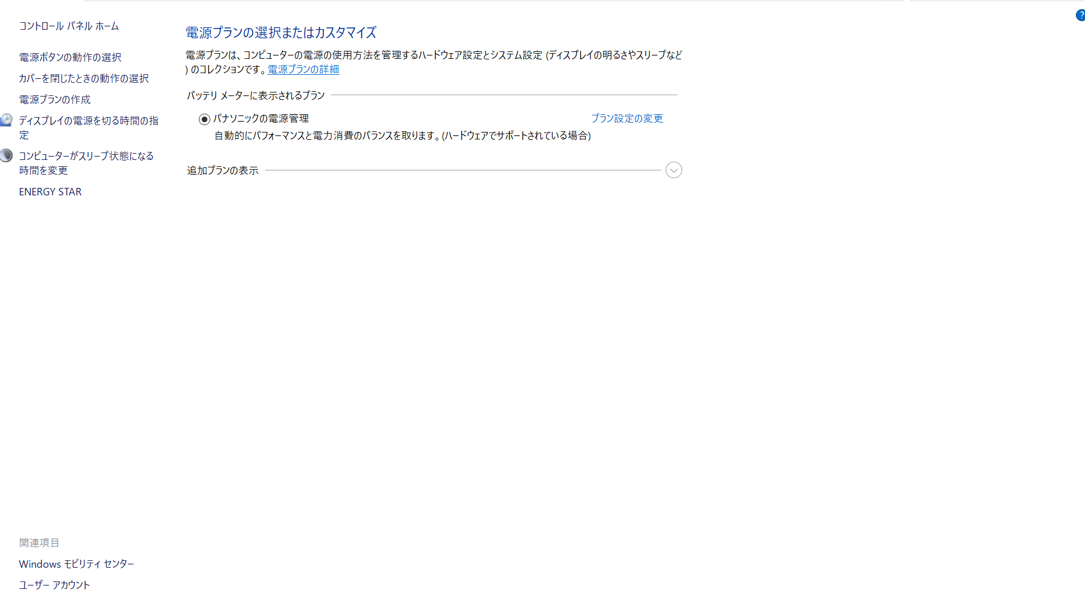Viewport: 1085px width, 606px height.
Task: Click the パナソニックの電源管理 plan label
Action: (x=261, y=118)
